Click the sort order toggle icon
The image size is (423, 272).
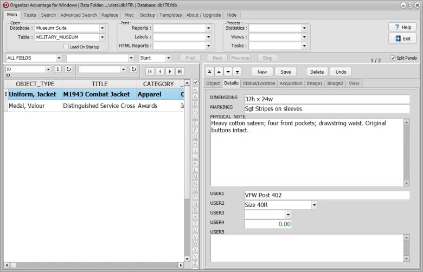click(57, 69)
